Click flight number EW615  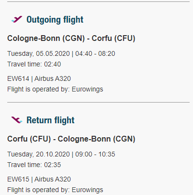click(18, 179)
